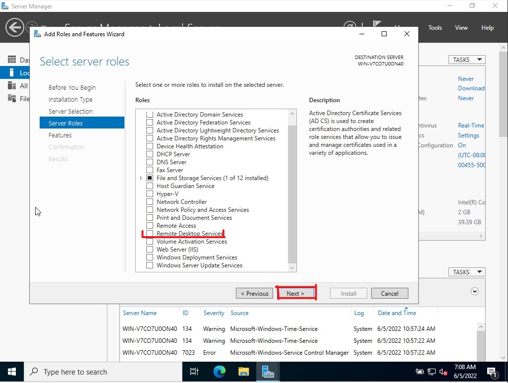This screenshot has height=383, width=508.
Task: Click the Server Manager notifications flag
Action: [377, 24]
